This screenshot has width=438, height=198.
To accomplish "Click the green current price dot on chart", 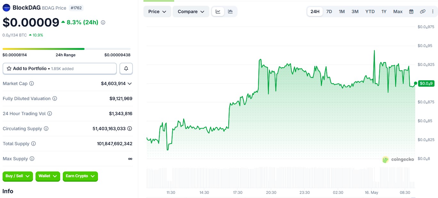I will tap(416, 83).
